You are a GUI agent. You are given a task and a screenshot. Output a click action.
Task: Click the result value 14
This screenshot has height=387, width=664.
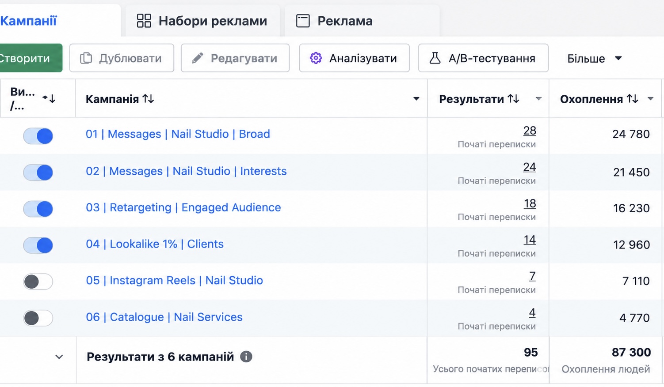click(530, 240)
